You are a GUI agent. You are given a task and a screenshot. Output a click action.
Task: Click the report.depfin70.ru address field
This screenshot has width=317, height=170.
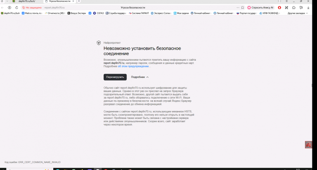point(54,8)
